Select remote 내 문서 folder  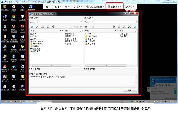coord(90,39)
